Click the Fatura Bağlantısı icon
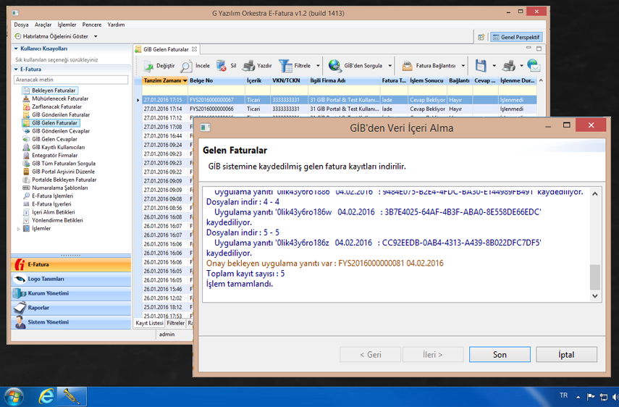The image size is (619, 407). click(x=407, y=66)
